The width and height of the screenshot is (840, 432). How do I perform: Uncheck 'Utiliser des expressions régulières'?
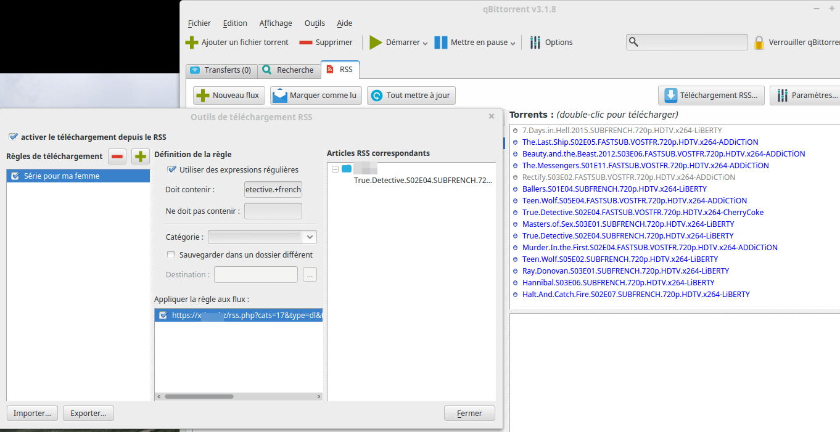coord(172,169)
